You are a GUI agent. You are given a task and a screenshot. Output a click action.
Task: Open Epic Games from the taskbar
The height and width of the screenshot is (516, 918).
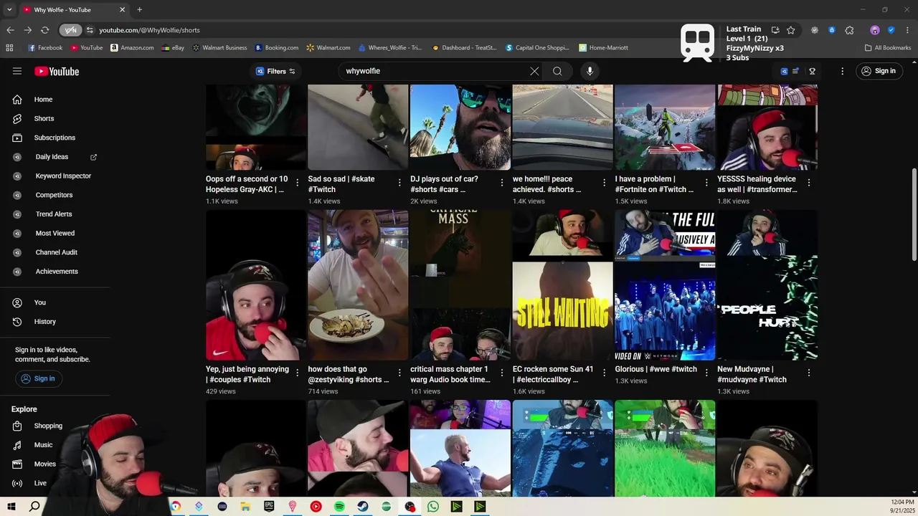pyautogui.click(x=269, y=507)
